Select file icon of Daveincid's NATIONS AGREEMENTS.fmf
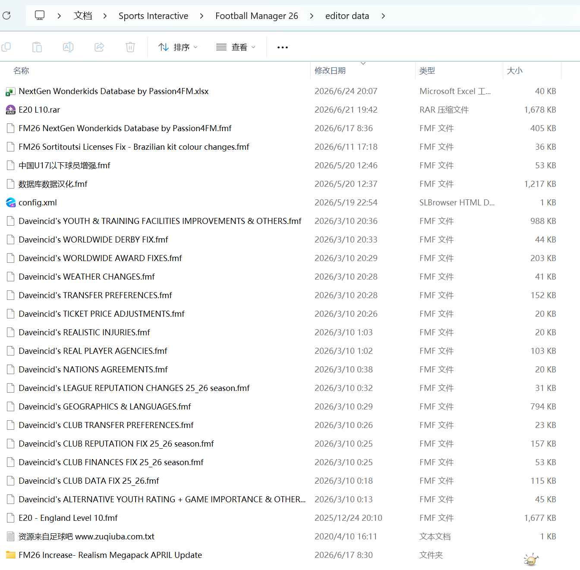 point(10,370)
